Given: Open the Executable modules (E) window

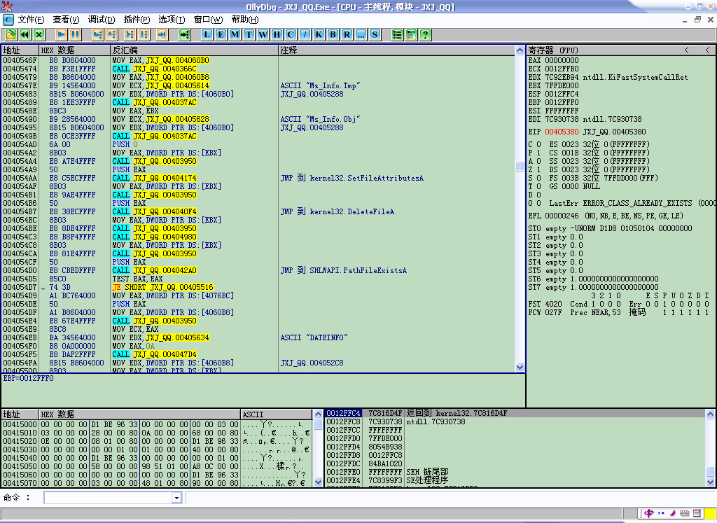Looking at the screenshot, I should coord(221,34).
